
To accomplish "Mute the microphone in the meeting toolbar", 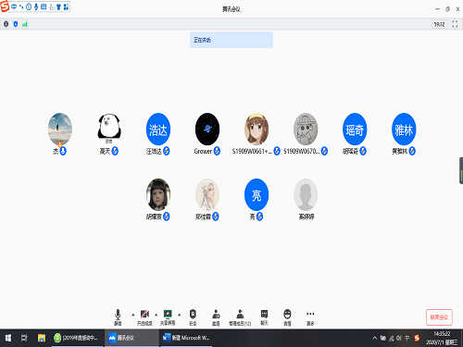I will tap(118, 317).
